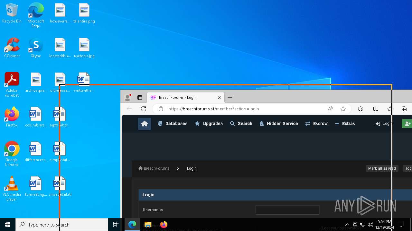The width and height of the screenshot is (412, 231).
Task: Open CCleaner desktop shortcut
Action: coord(12,48)
